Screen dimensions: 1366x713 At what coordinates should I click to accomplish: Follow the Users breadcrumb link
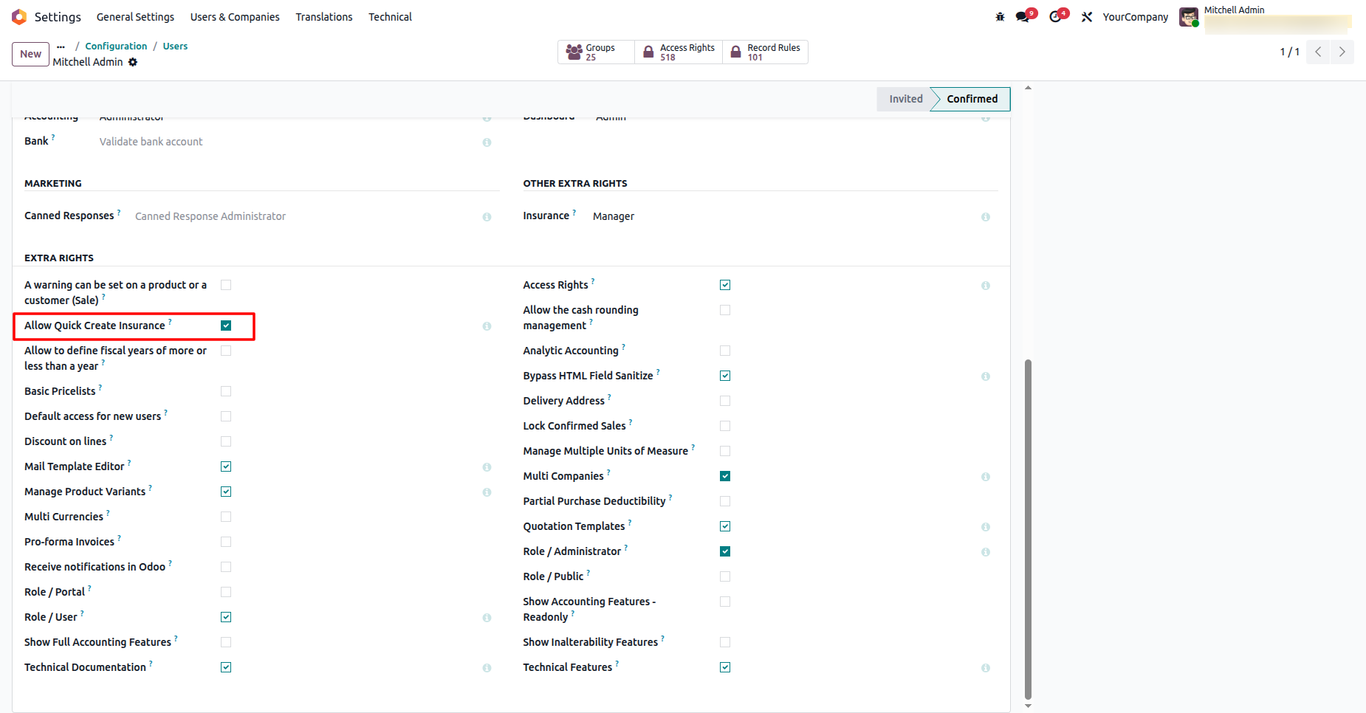pyautogui.click(x=175, y=46)
